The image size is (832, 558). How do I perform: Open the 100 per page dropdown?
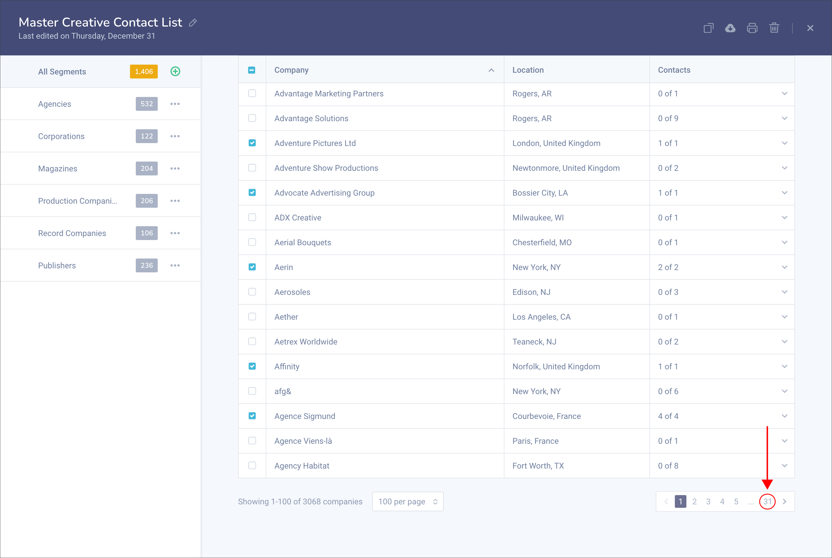(408, 502)
